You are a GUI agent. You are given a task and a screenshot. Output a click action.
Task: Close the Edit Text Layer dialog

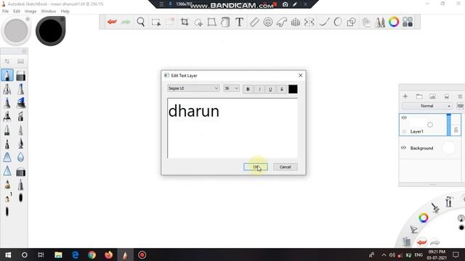300,75
